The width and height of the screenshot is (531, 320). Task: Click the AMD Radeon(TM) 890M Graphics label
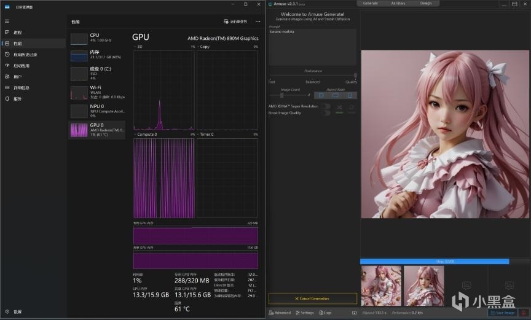[223, 38]
